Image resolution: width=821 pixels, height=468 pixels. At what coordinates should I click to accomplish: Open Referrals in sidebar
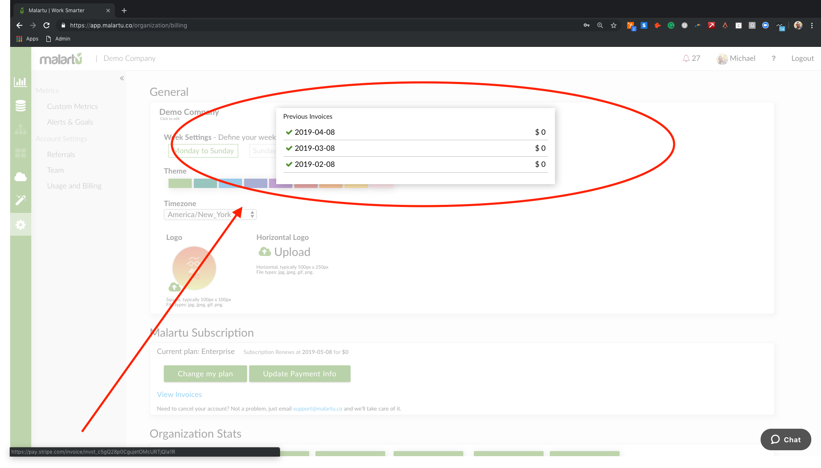point(61,155)
